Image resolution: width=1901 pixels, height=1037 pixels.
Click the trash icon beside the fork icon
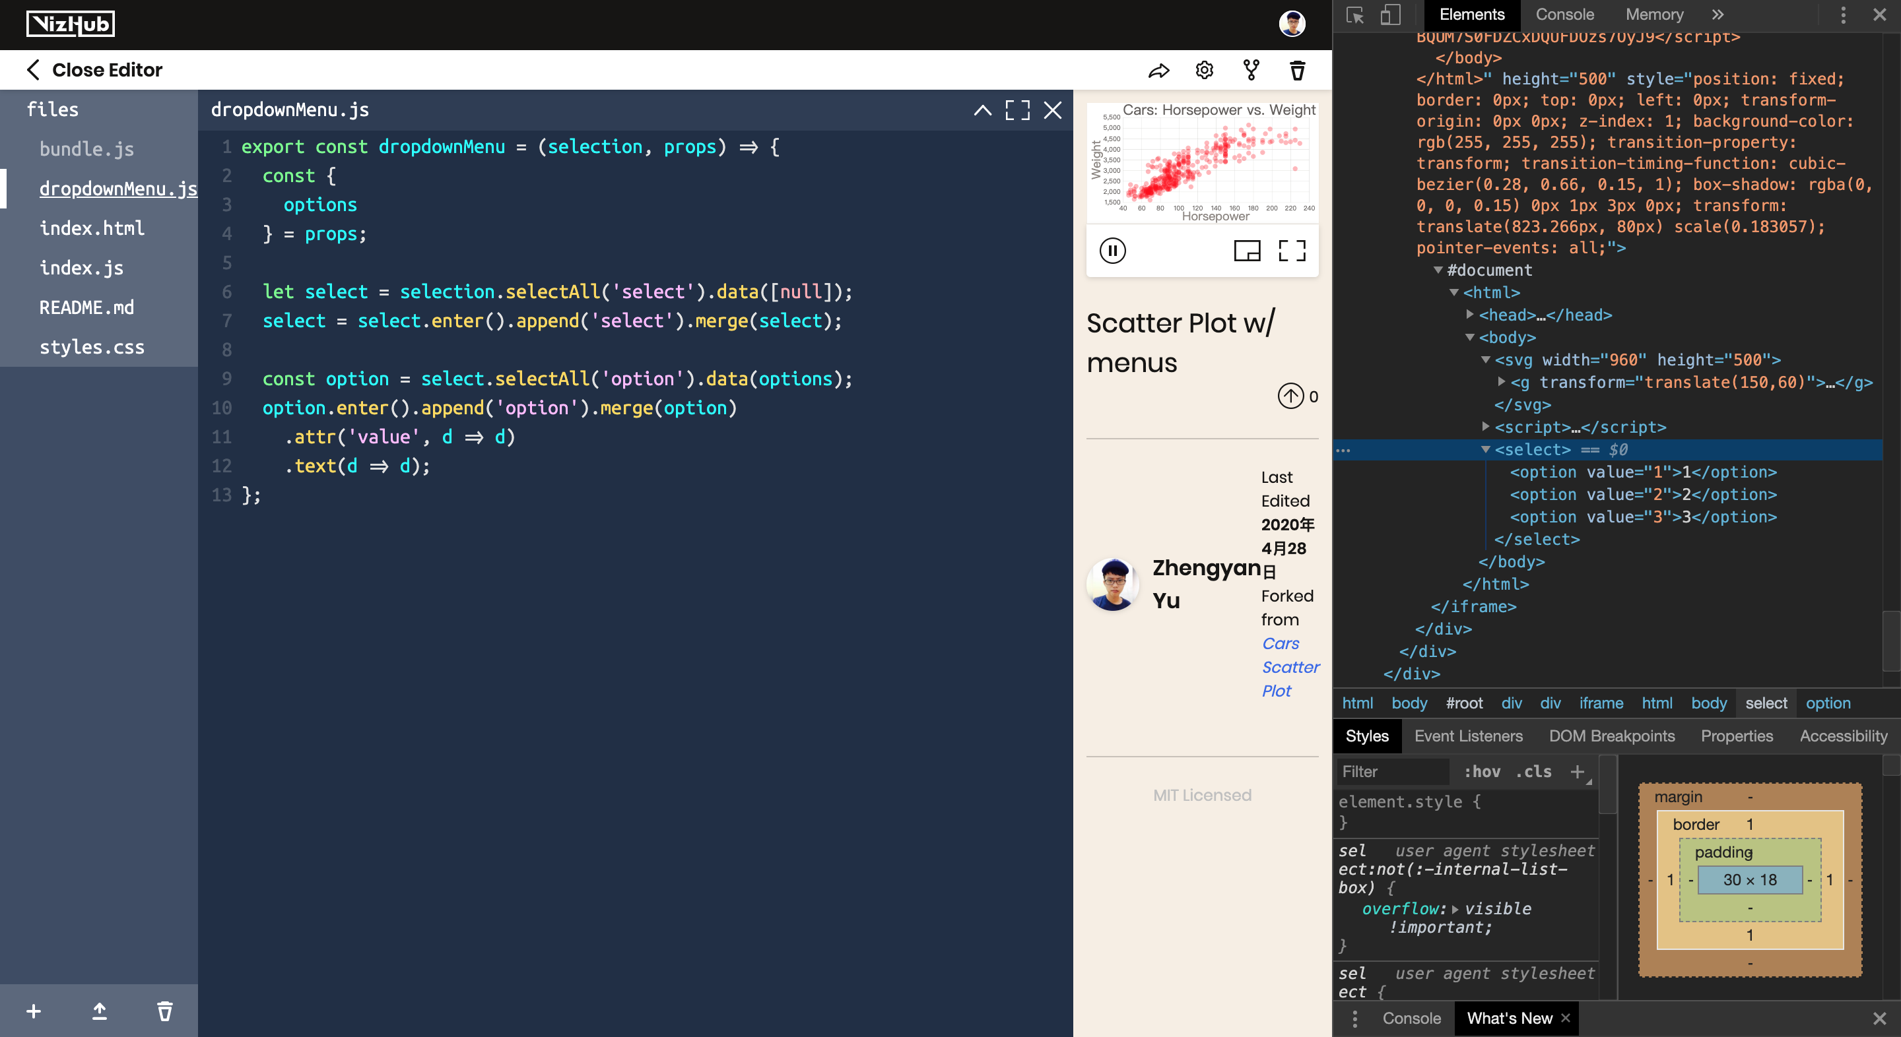(1297, 70)
